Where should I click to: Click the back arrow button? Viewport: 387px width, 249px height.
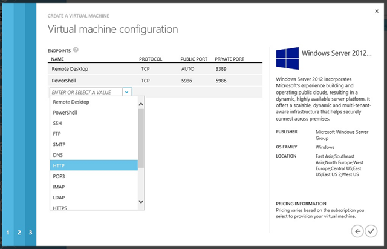[x=357, y=231]
